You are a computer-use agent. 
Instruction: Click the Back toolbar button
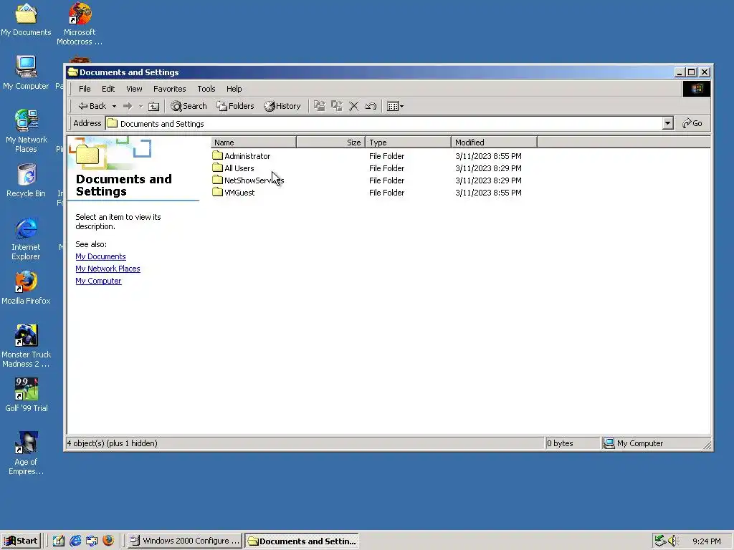point(92,106)
